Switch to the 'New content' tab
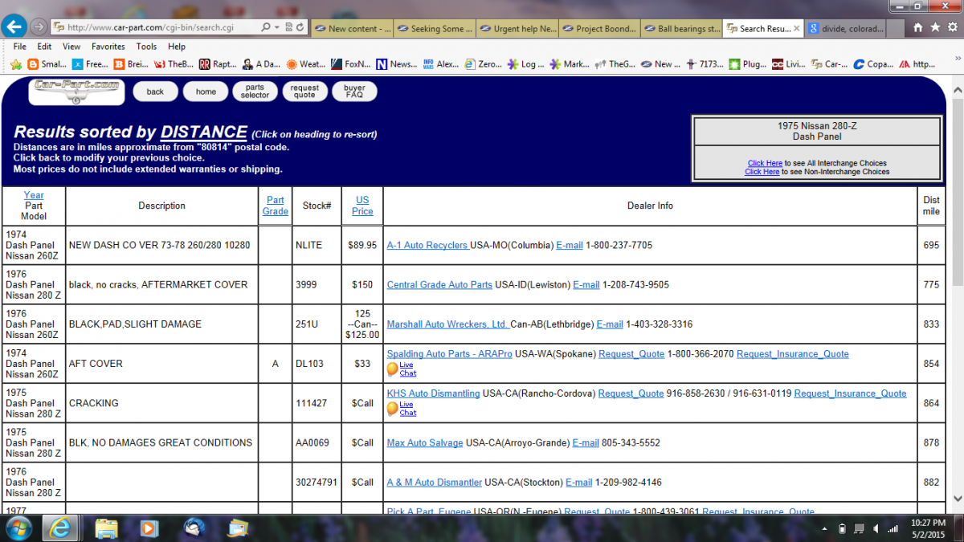 pyautogui.click(x=353, y=28)
